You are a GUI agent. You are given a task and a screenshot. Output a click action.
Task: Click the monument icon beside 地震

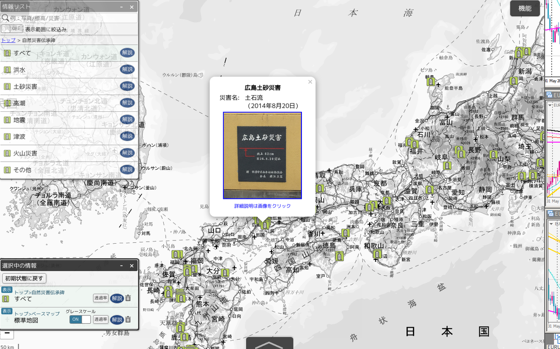pyautogui.click(x=7, y=120)
